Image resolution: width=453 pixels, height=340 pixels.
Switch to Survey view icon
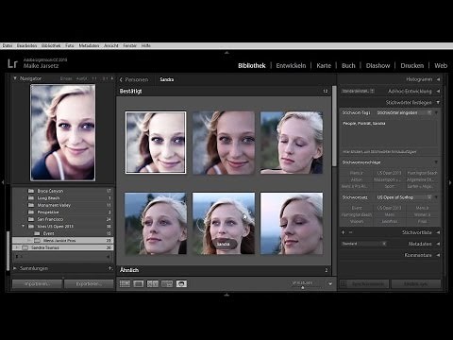coord(167,283)
